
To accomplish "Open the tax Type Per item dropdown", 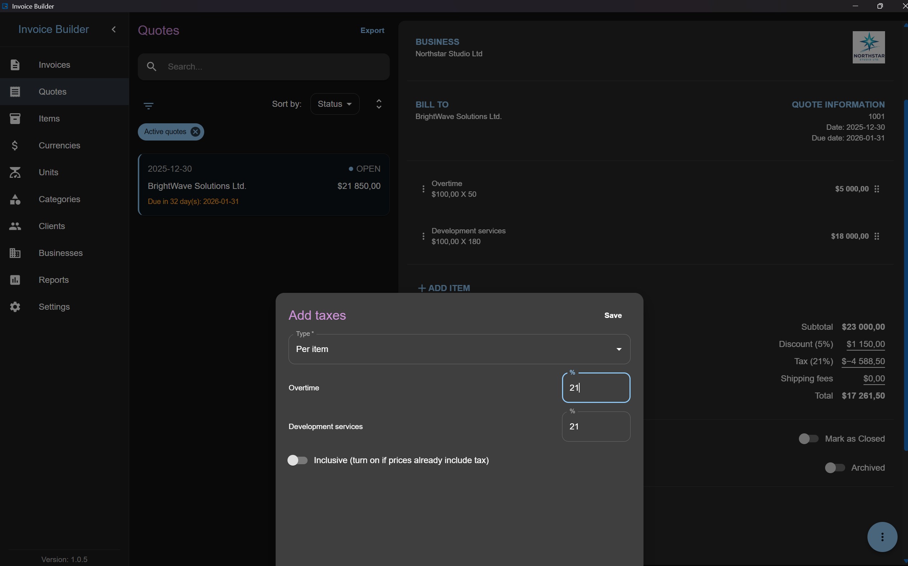I will [x=459, y=349].
